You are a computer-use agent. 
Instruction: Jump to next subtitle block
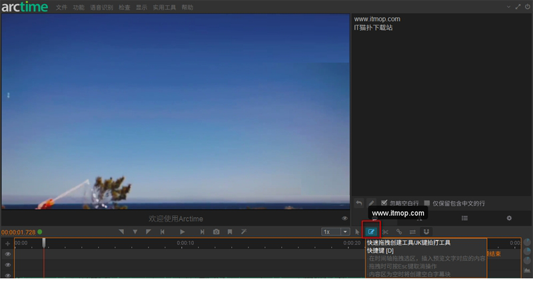coord(203,232)
